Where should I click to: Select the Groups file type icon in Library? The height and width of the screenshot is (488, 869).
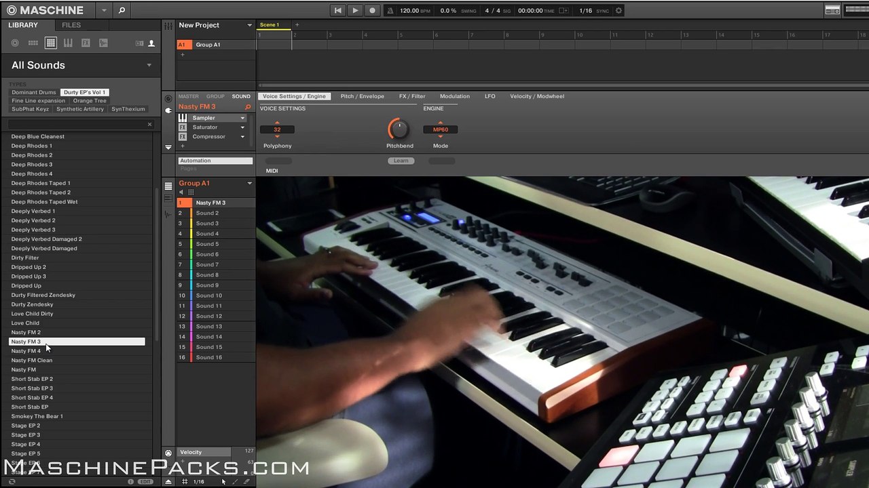click(x=33, y=43)
